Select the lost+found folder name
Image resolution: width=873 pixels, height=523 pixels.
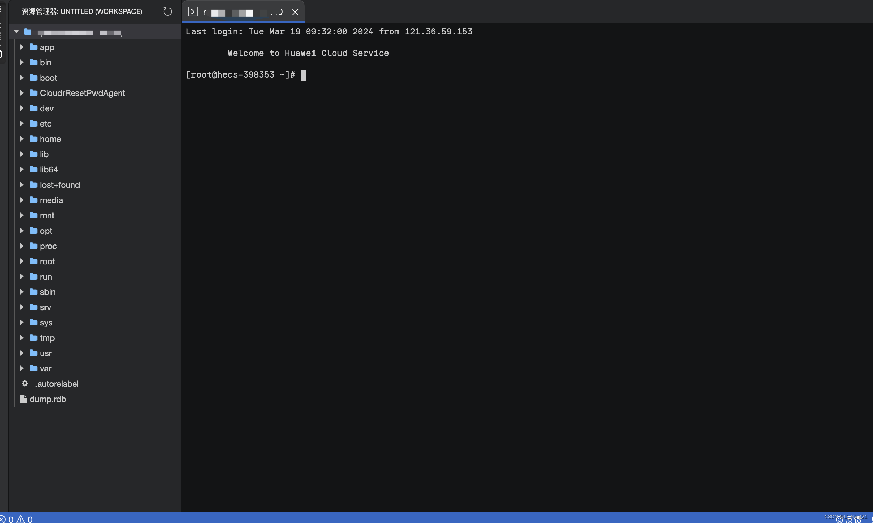[x=60, y=185]
